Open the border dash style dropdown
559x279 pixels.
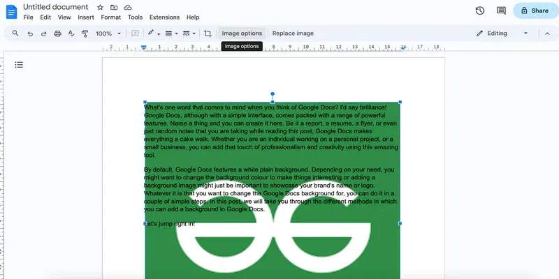189,33
